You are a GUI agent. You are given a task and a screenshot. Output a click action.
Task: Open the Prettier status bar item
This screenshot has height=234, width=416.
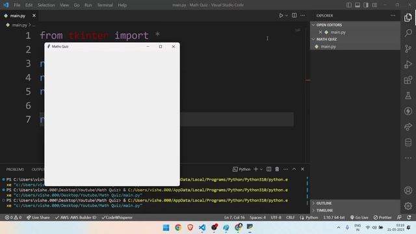(382, 218)
